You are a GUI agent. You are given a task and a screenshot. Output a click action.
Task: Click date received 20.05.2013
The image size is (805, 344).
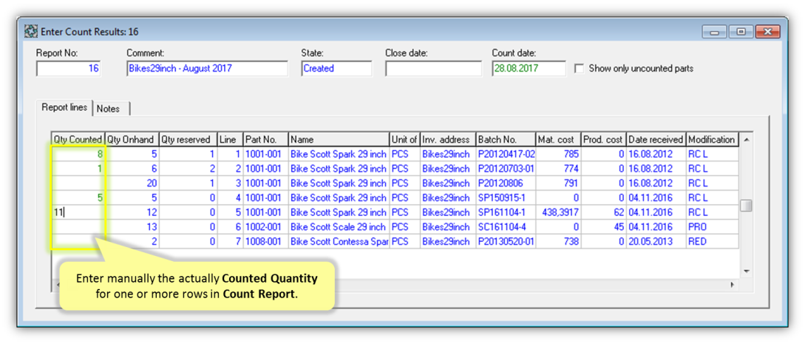tap(656, 241)
